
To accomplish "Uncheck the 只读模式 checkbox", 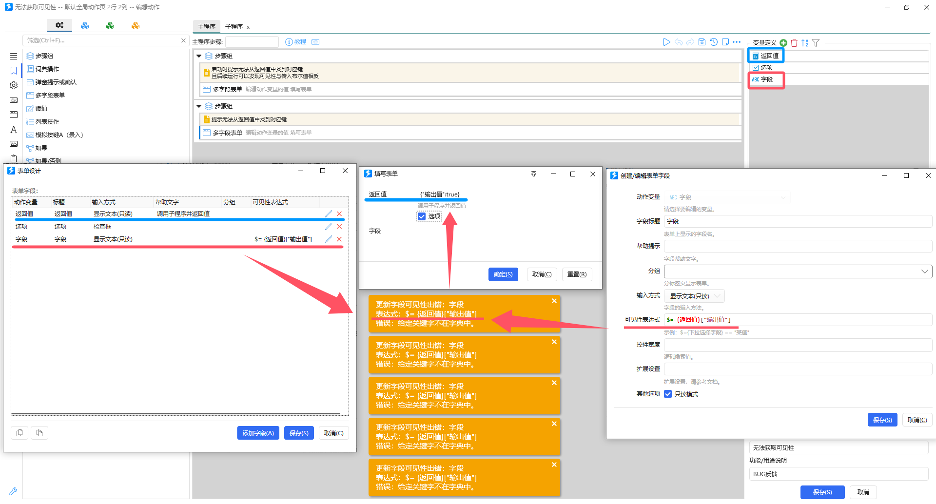I will point(668,394).
